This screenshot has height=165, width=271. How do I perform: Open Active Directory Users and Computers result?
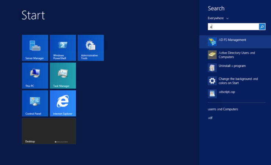[235, 55]
